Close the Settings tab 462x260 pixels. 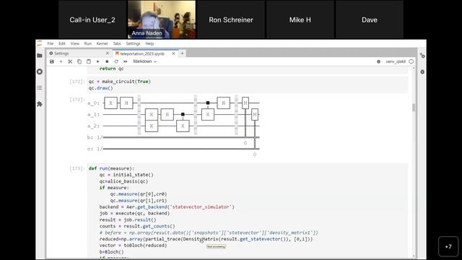coord(108,53)
